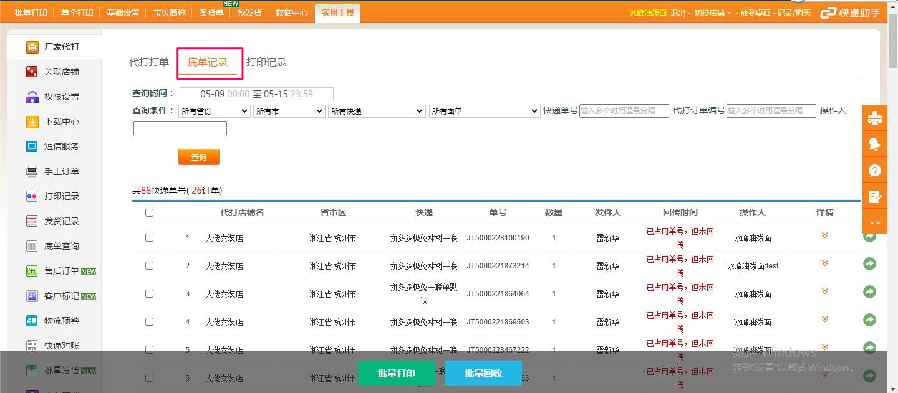
Task: Click the green 批量打印 button
Action: pyautogui.click(x=396, y=373)
